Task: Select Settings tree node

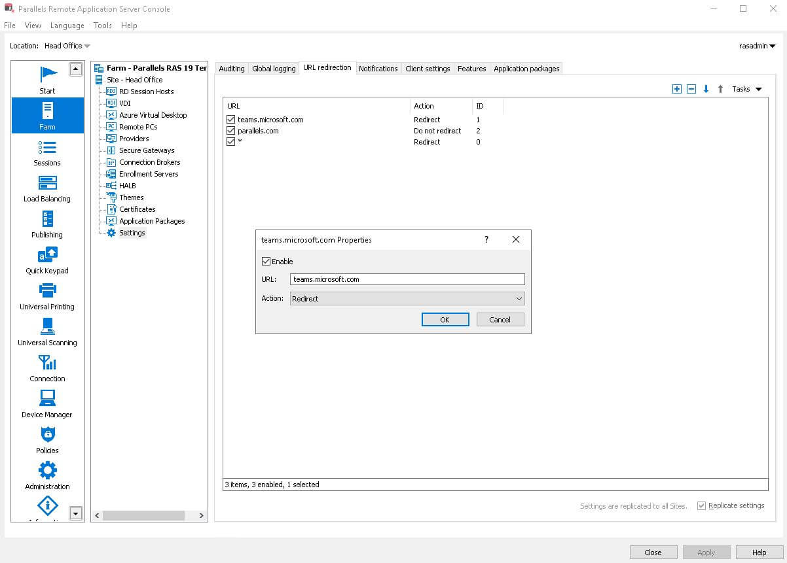Action: pos(132,233)
